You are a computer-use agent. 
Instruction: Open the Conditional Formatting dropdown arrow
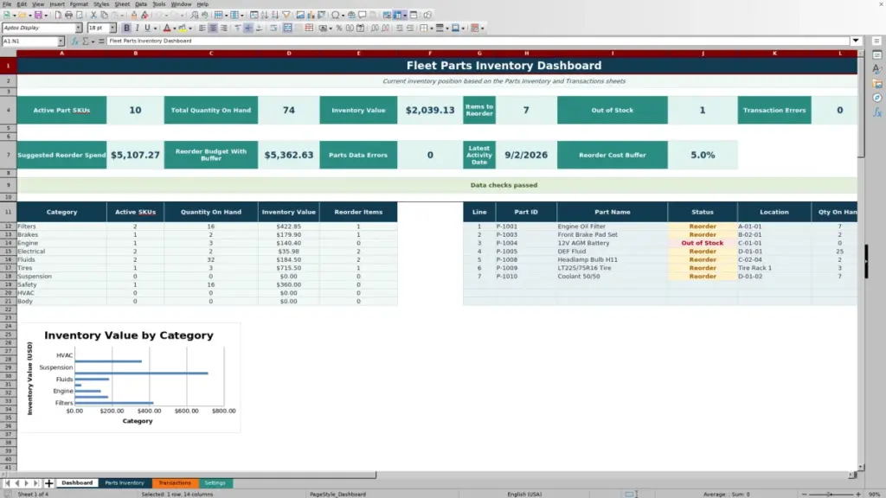click(483, 29)
